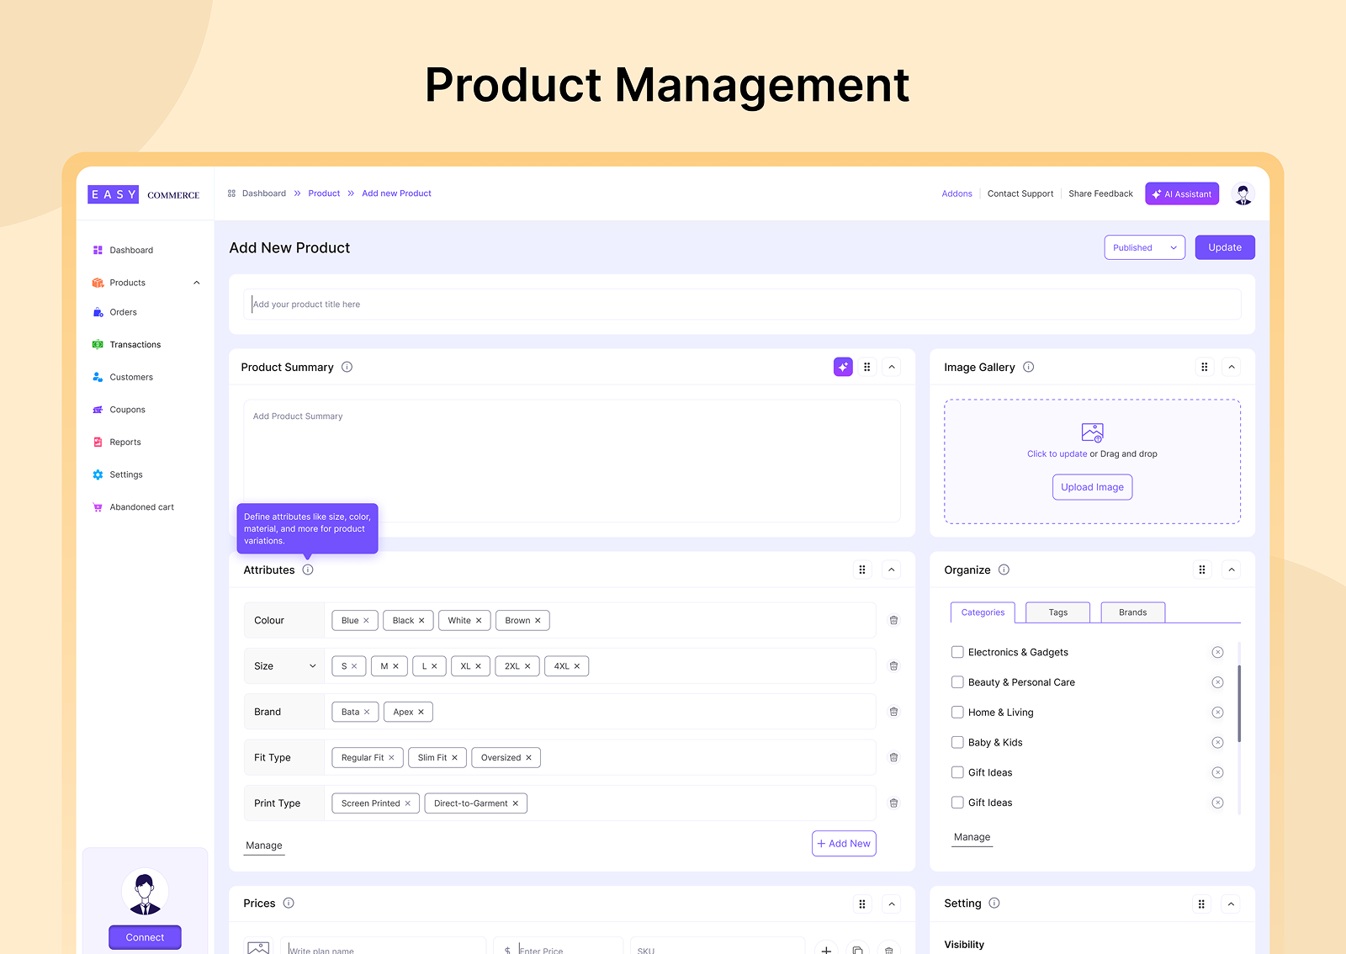Collapse the Organize panel

(1232, 570)
